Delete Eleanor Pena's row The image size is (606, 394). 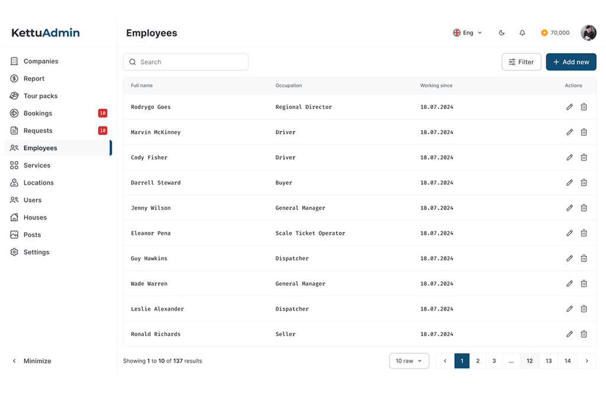(584, 233)
